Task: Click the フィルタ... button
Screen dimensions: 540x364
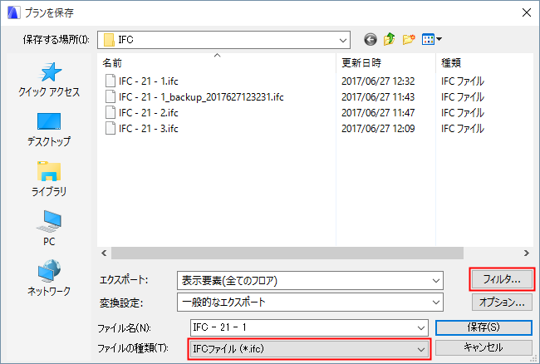Action: tap(502, 279)
